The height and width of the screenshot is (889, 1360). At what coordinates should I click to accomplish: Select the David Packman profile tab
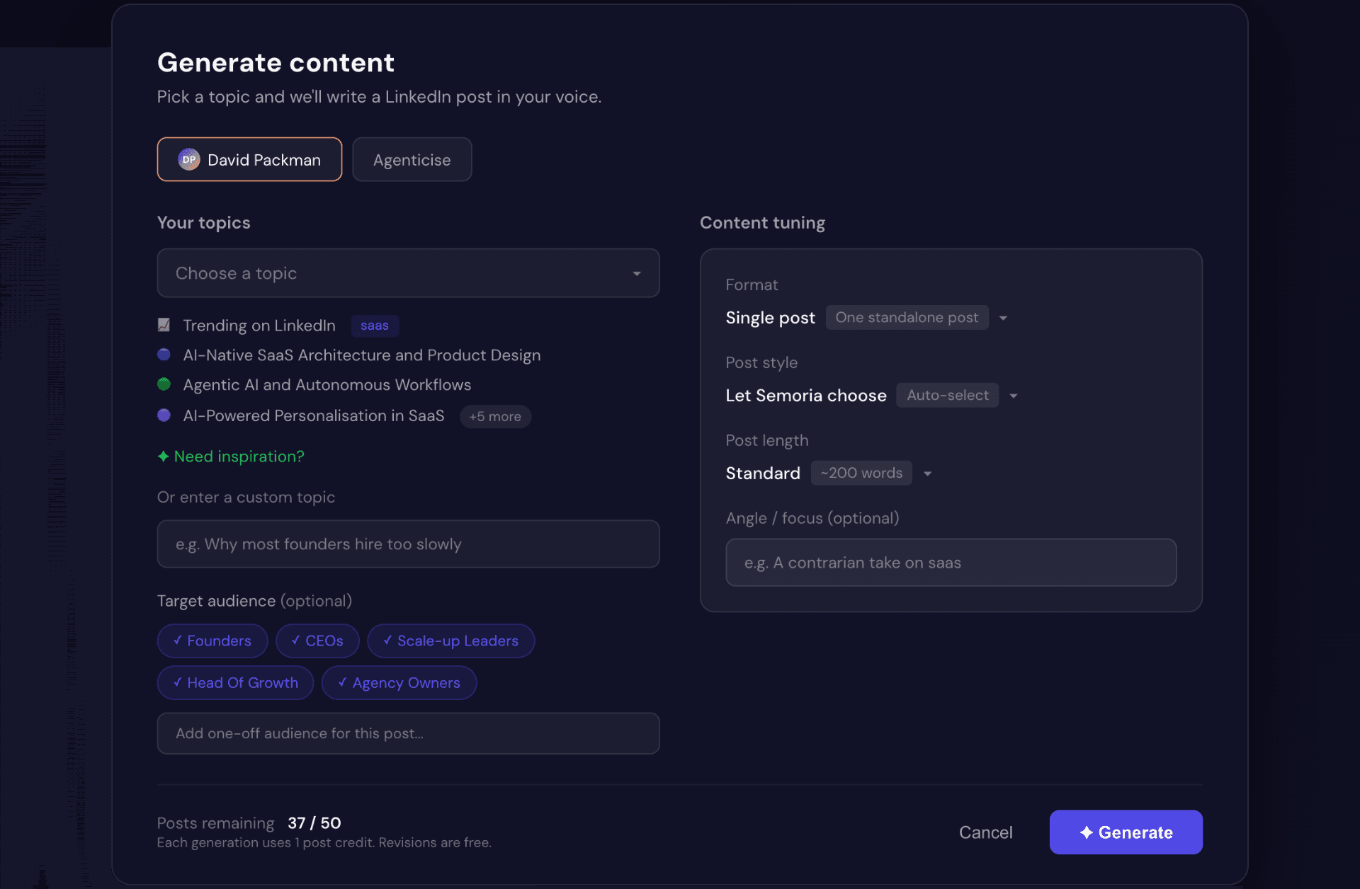[x=249, y=160]
